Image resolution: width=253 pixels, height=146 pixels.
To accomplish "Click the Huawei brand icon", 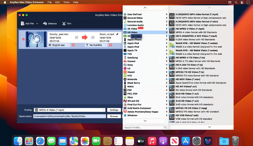I will click(125, 61).
